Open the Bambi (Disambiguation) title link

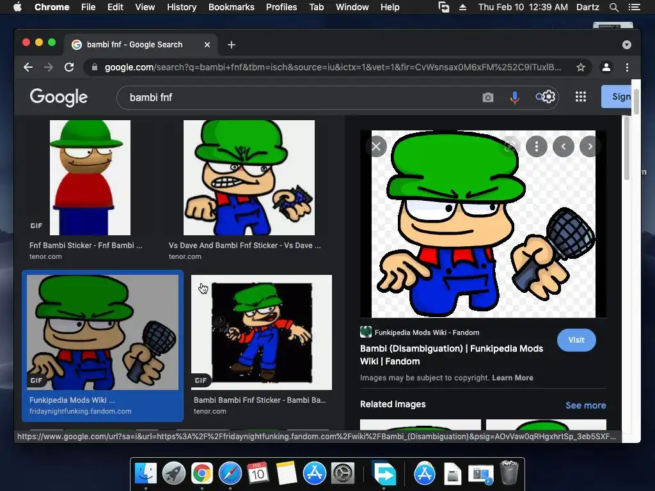point(452,355)
